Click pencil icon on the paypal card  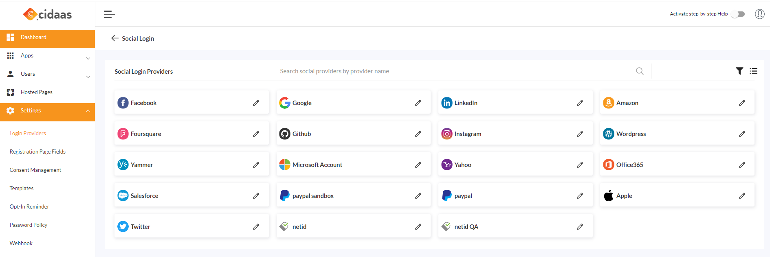(x=580, y=195)
